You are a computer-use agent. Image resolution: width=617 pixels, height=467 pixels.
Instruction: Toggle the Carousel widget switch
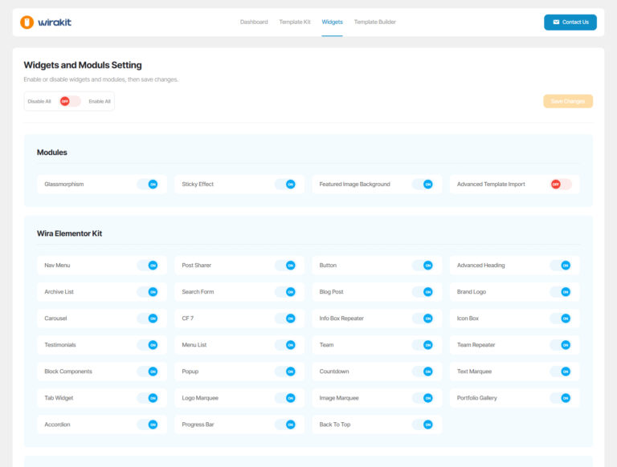coord(148,319)
